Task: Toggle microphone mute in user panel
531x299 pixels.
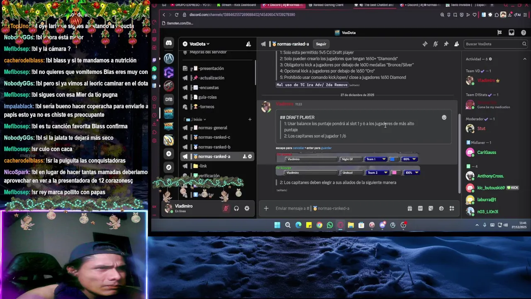Action: coord(226,208)
